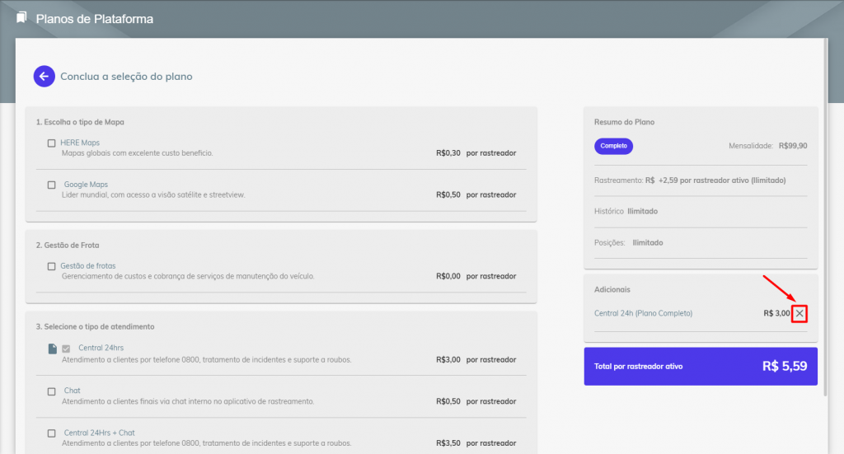The height and width of the screenshot is (454, 844).
Task: Click the R$0,30 HERE Maps price
Action: click(448, 152)
